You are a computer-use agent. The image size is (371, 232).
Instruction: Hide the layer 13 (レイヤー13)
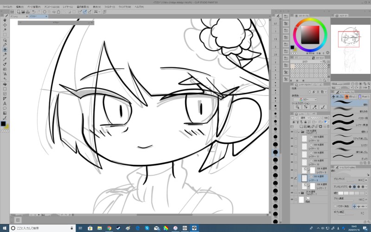click(x=292, y=138)
